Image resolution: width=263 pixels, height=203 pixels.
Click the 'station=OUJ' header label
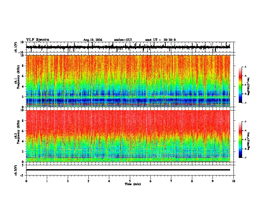pos(123,40)
